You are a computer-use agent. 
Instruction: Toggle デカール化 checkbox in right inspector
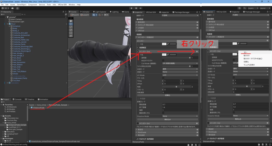(234, 78)
